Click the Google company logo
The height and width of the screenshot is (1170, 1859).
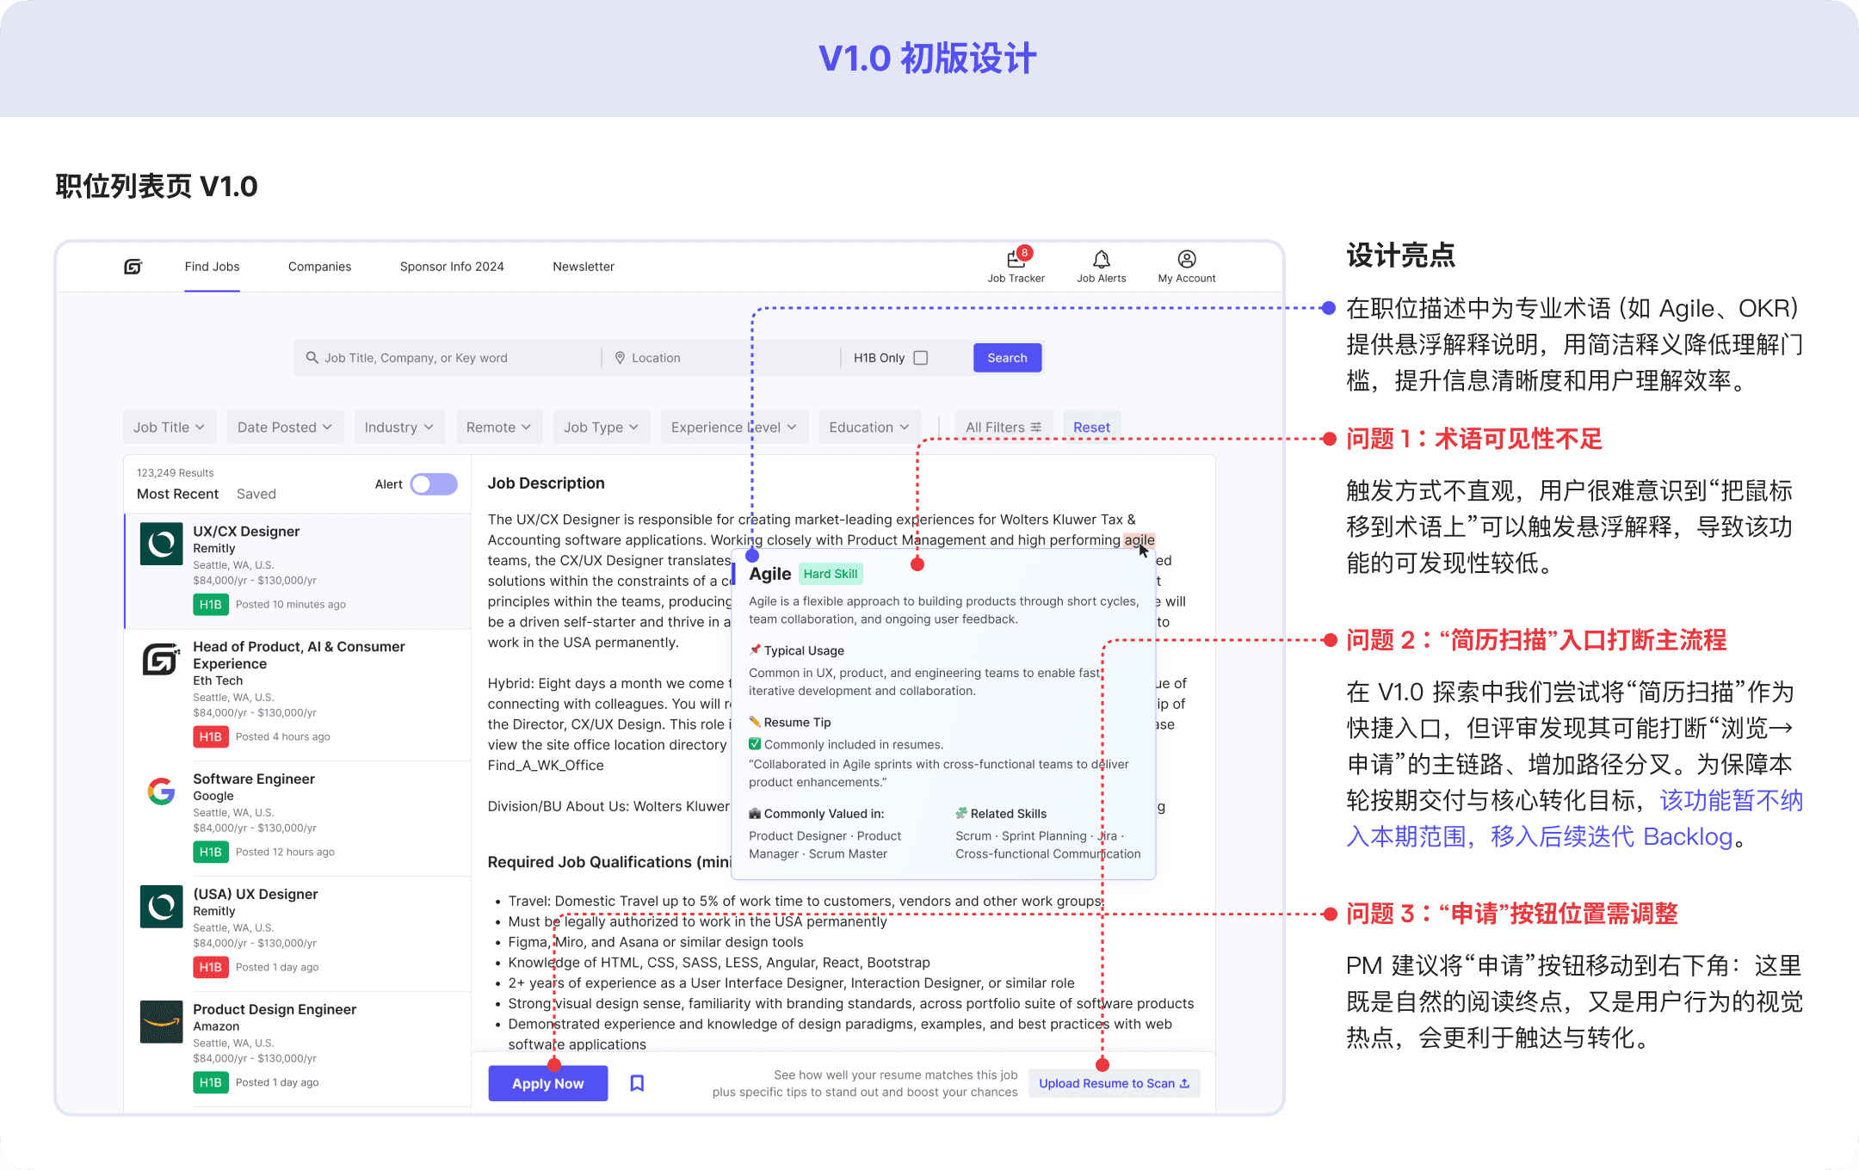point(161,791)
